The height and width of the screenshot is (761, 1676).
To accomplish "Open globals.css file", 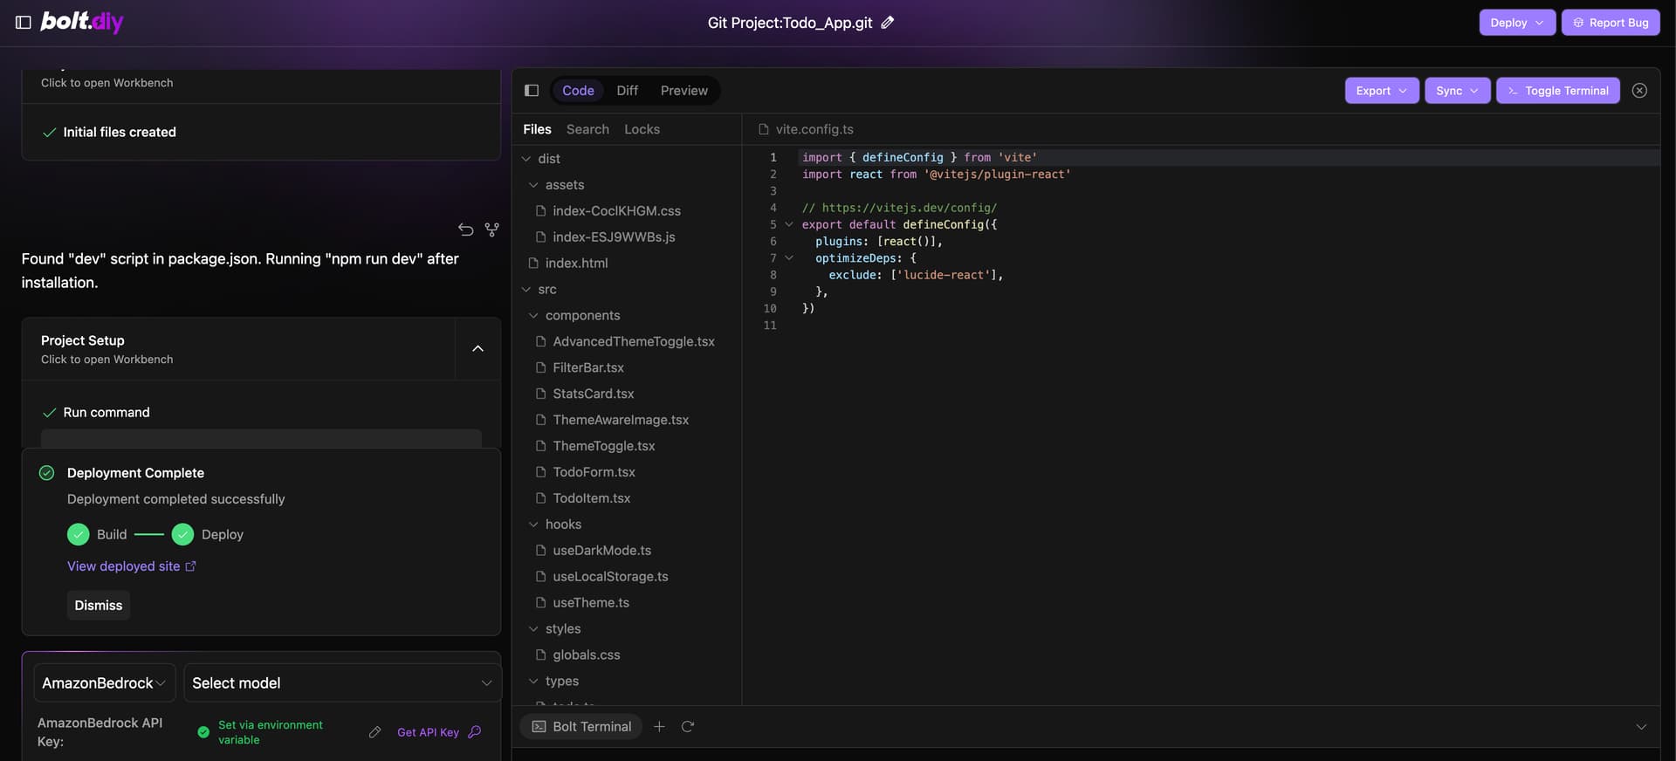I will (626, 655).
